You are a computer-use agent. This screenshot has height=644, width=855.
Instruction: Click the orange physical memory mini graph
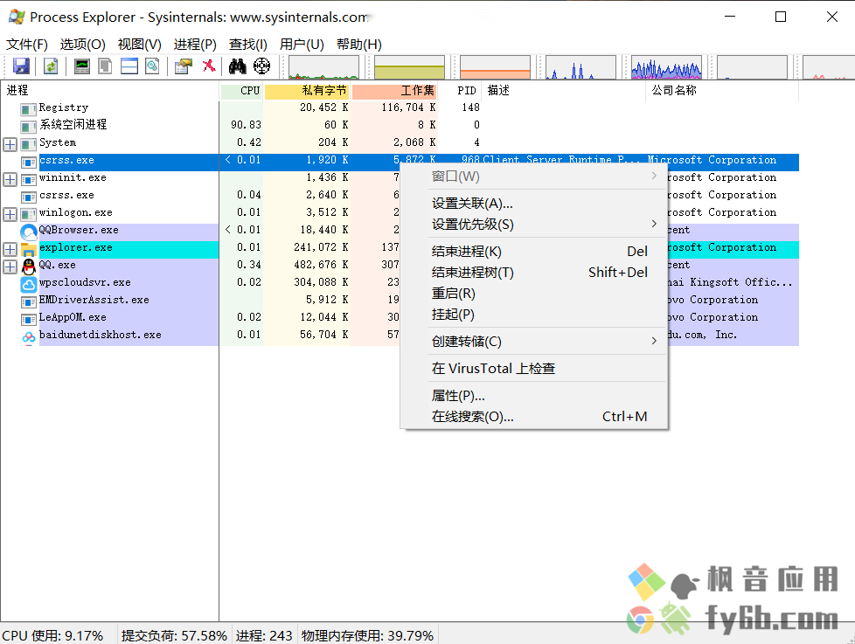495,67
